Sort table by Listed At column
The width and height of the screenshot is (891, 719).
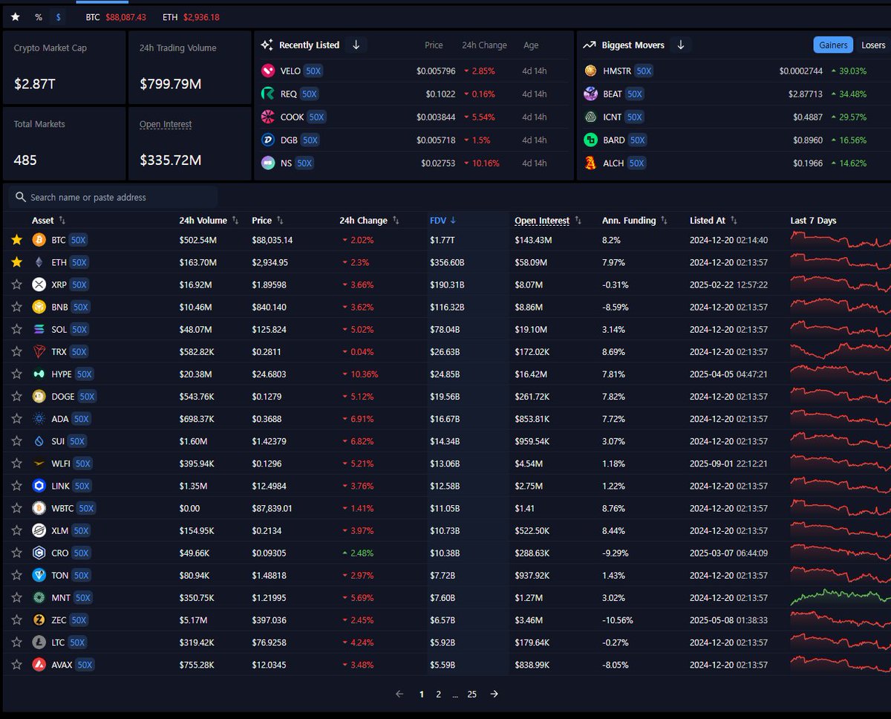click(714, 221)
